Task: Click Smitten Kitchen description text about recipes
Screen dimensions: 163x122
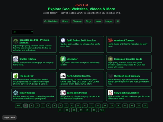Action: pyautogui.click(x=33, y=64)
